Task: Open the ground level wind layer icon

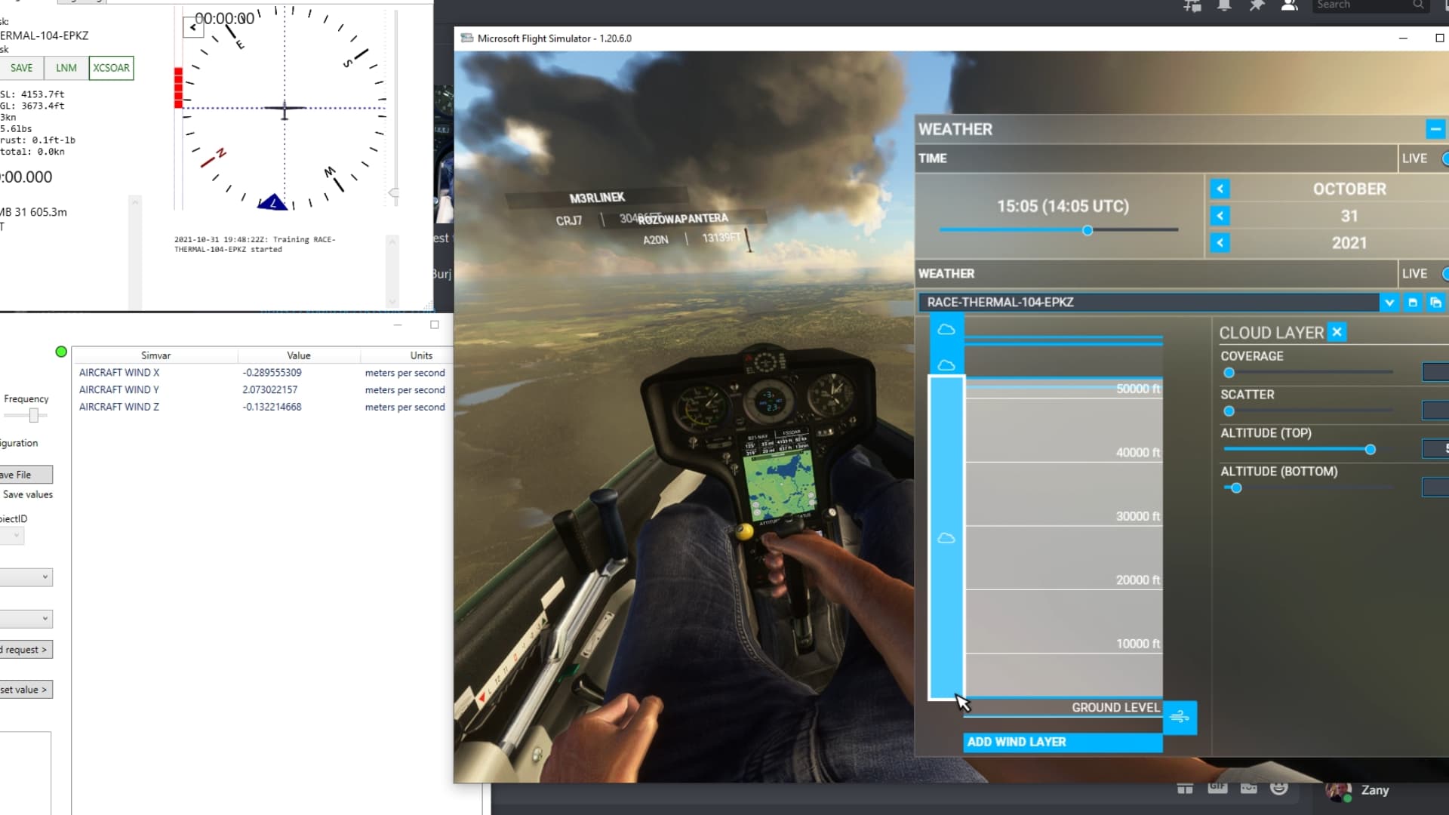Action: pyautogui.click(x=1180, y=717)
